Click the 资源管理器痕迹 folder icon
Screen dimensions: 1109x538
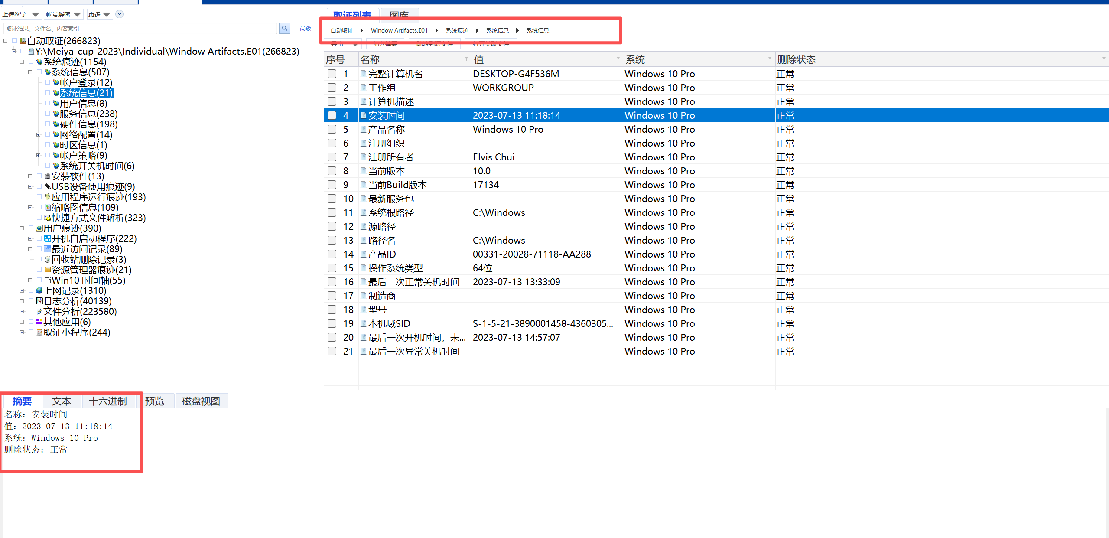48,270
